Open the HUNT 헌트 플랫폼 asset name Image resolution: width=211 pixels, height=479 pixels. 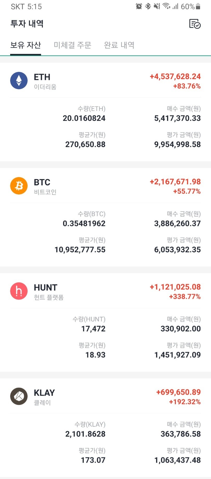click(x=48, y=292)
